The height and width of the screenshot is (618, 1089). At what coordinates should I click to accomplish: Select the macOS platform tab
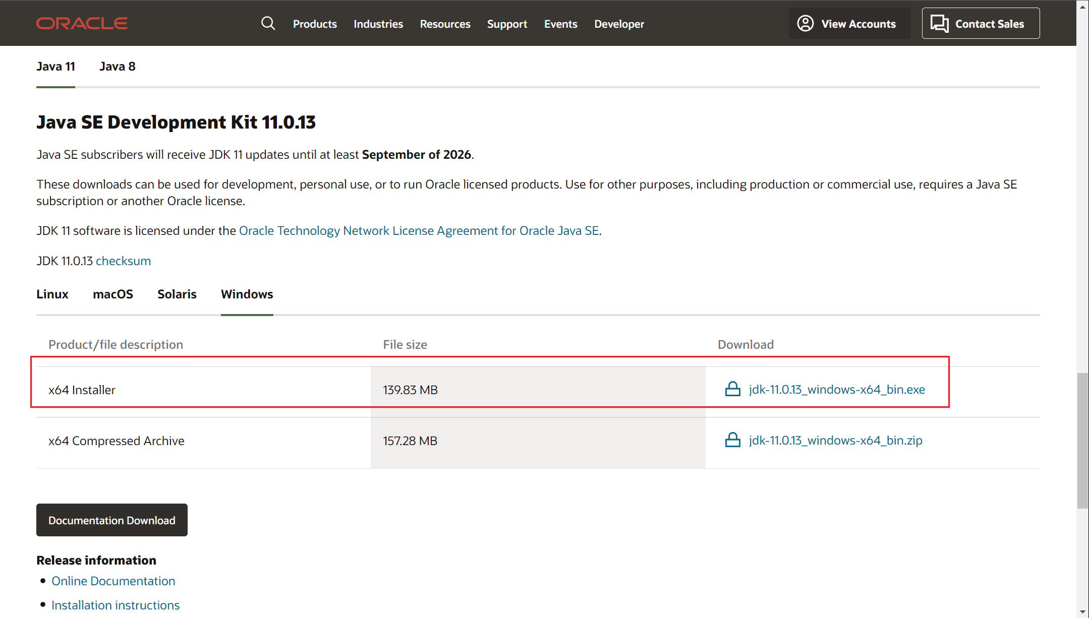click(x=112, y=294)
